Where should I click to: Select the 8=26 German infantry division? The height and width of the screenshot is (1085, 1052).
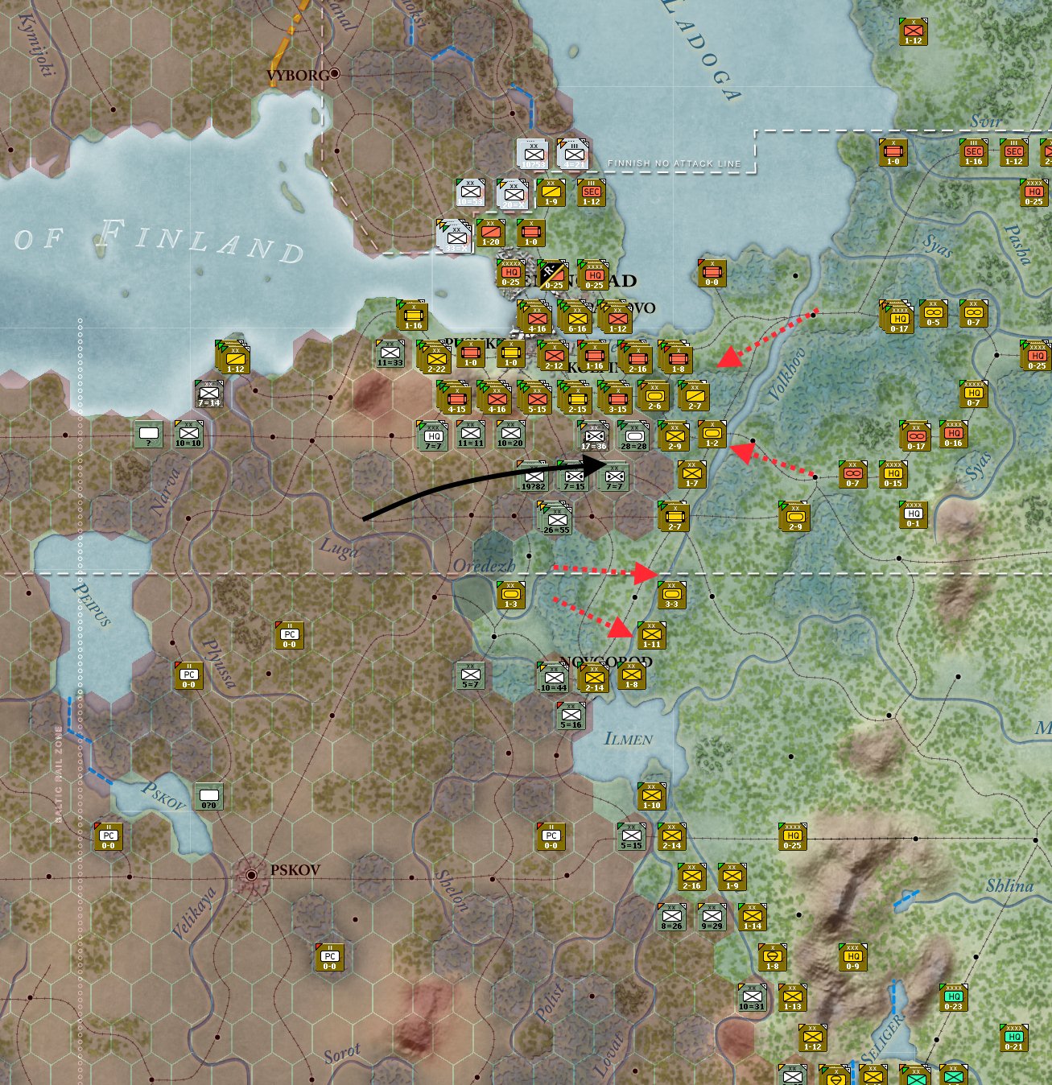coord(672,917)
